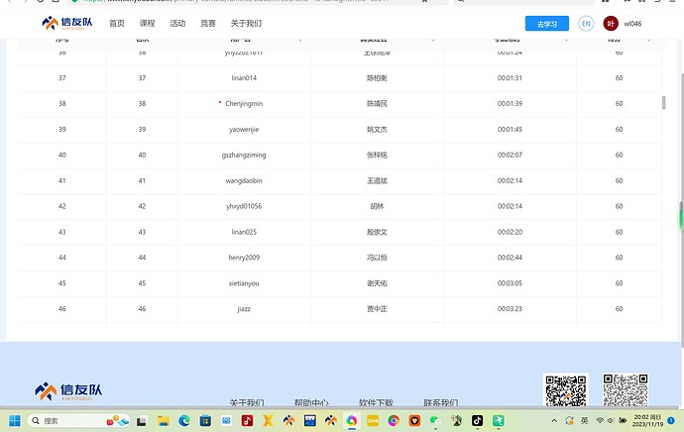
Task: Click the taskbar 搜索 search box
Action: click(x=79, y=421)
